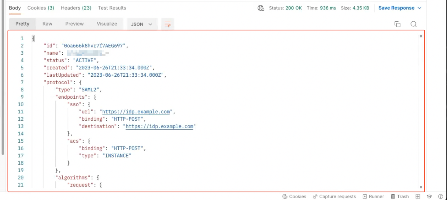The height and width of the screenshot is (200, 447).
Task: Select the Preview view mode
Action: click(x=74, y=24)
